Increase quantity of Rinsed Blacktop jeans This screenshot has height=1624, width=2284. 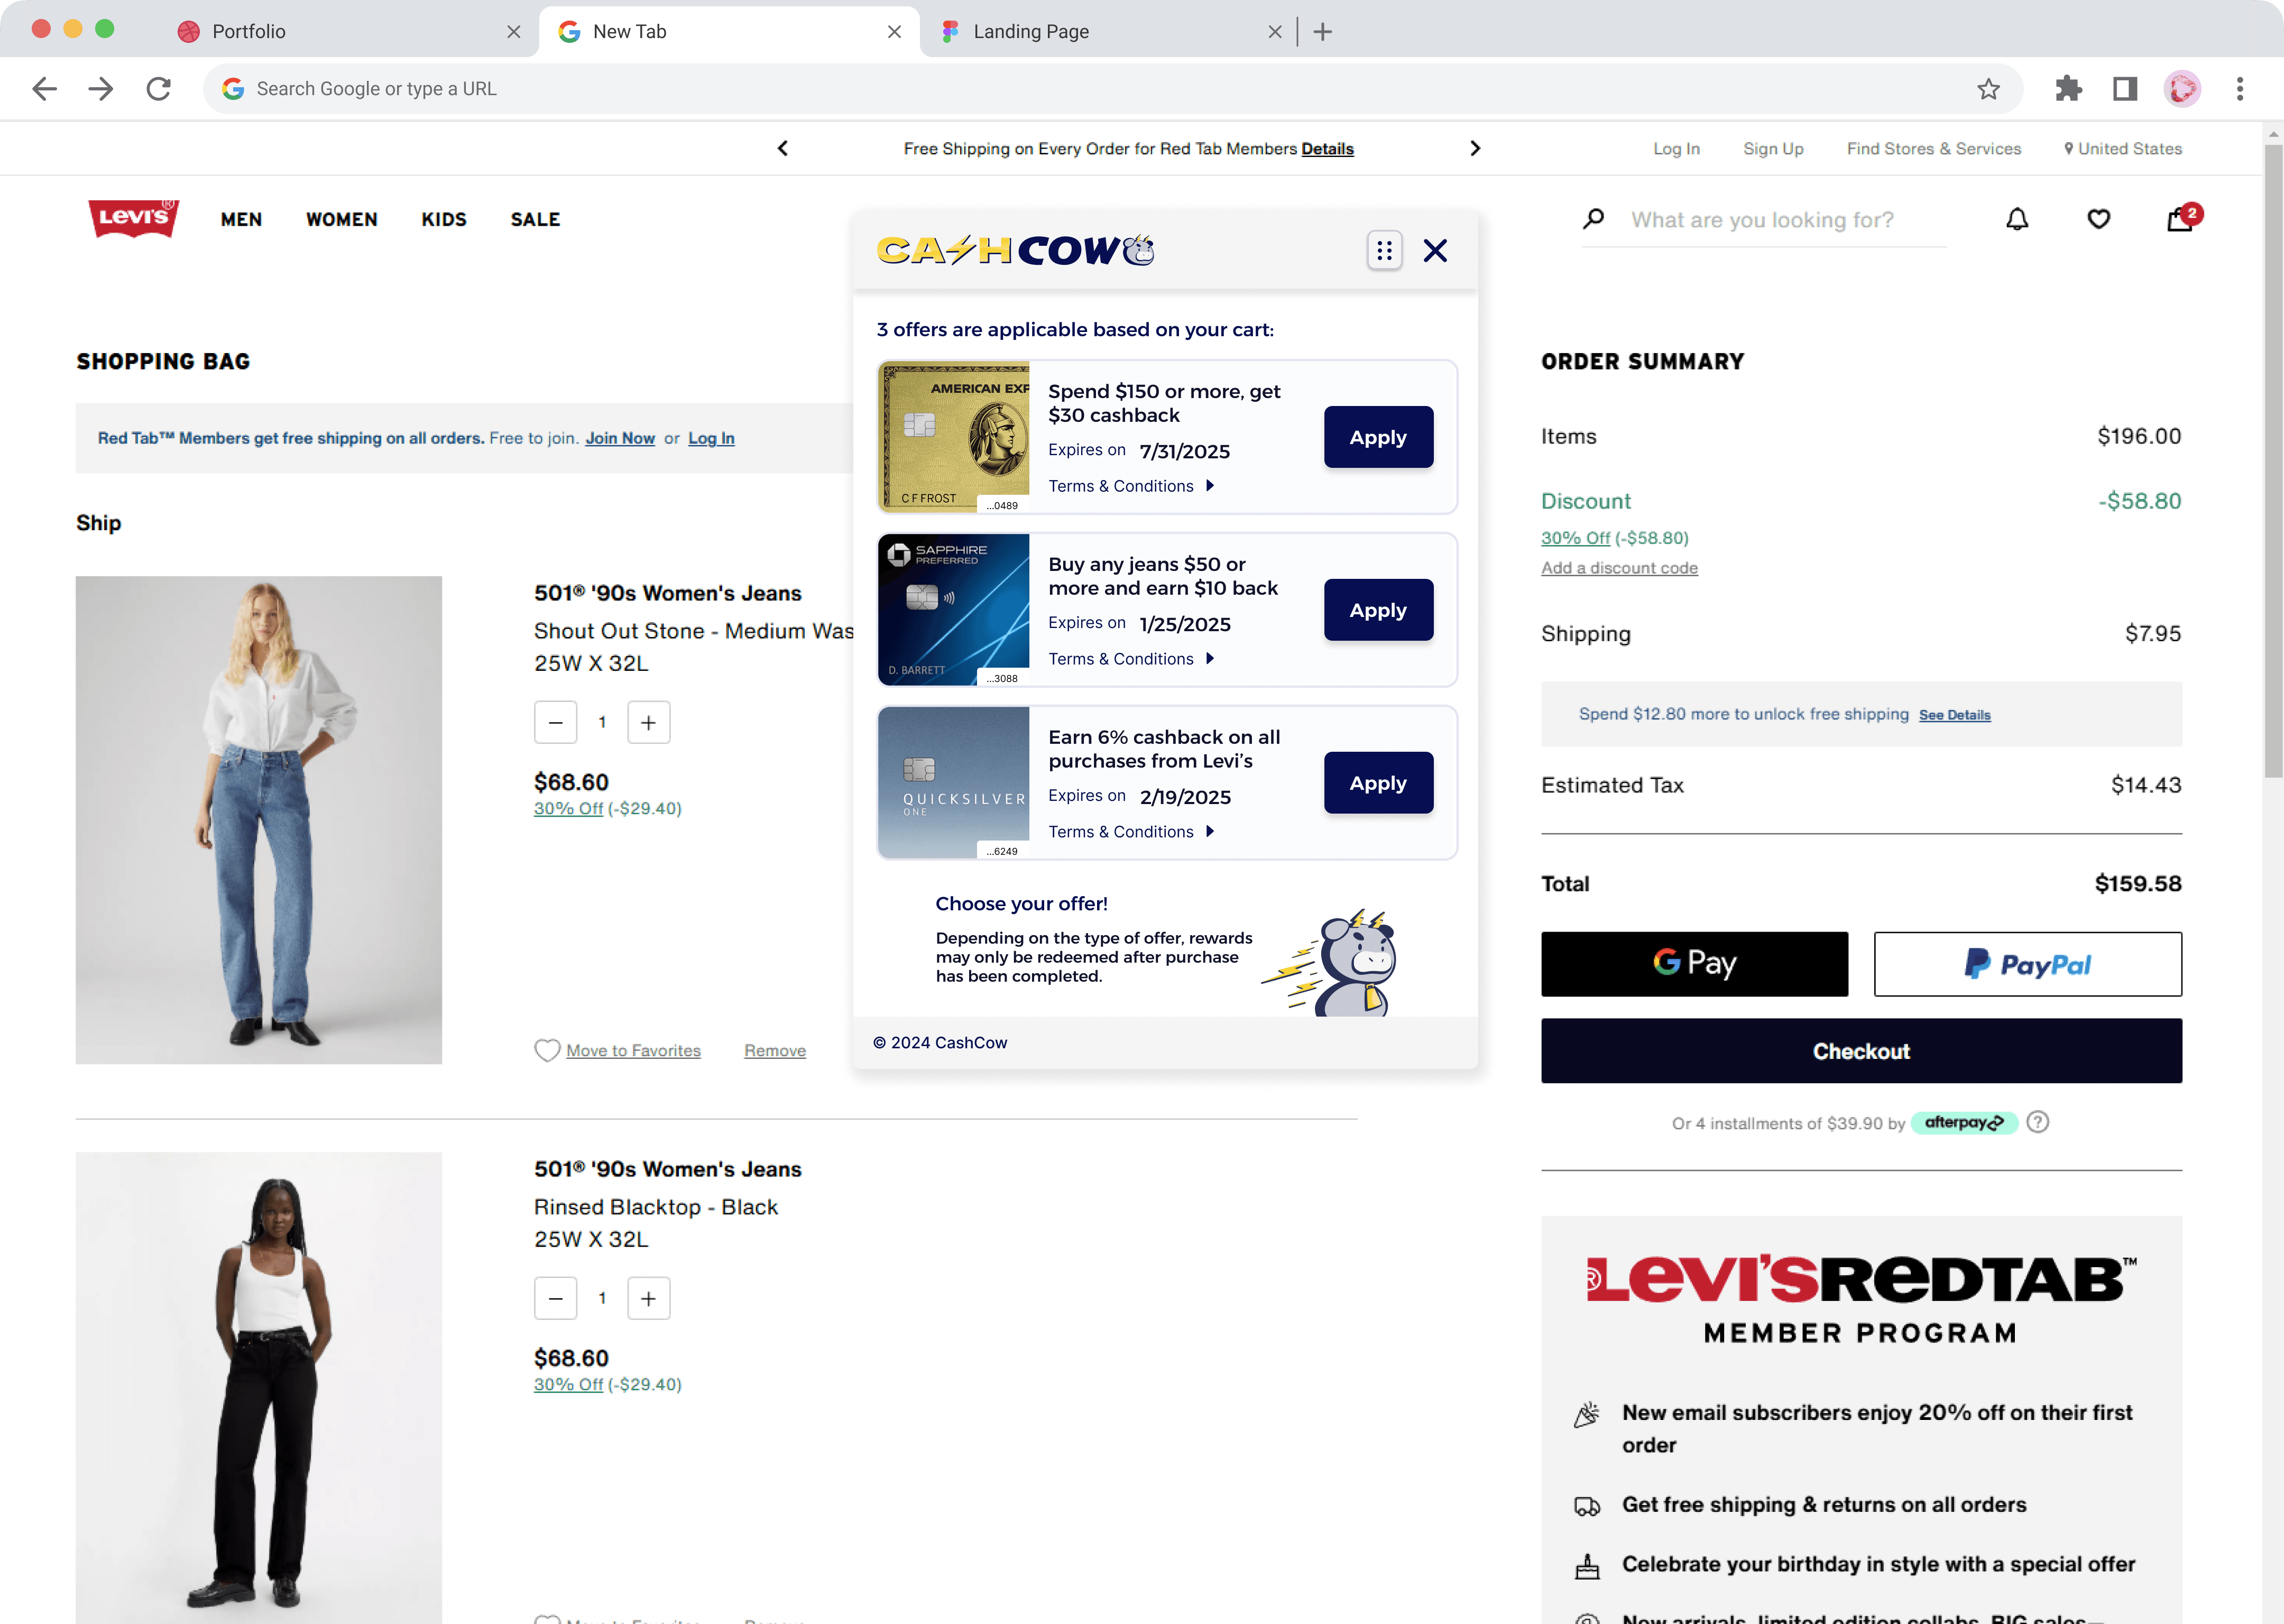tap(649, 1298)
